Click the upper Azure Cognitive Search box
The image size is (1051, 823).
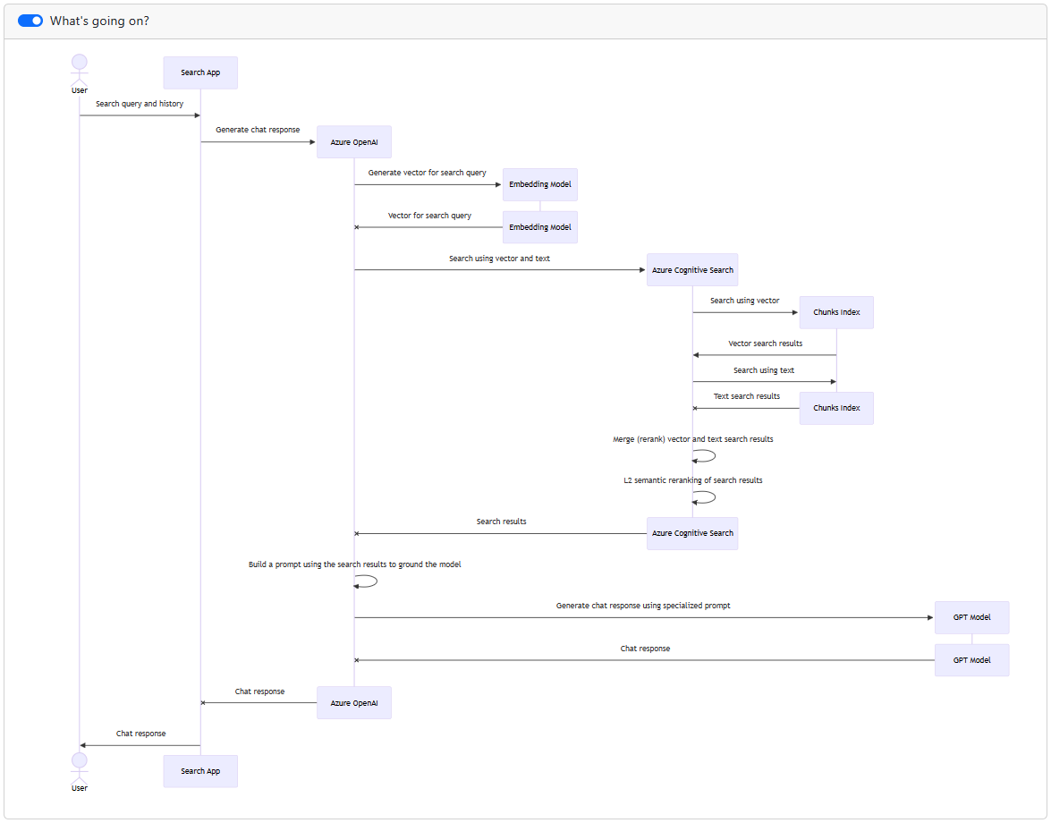[692, 270]
